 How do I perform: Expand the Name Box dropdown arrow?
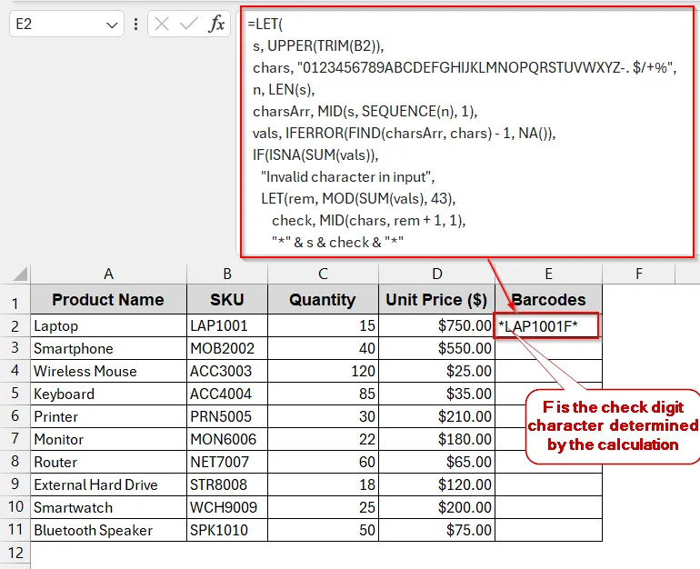click(x=112, y=25)
